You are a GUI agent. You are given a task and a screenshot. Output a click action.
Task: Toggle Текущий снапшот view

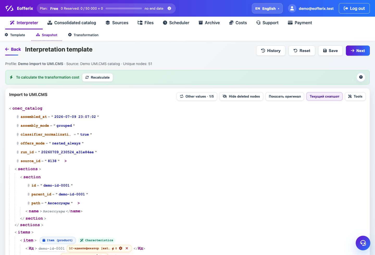point(324,97)
